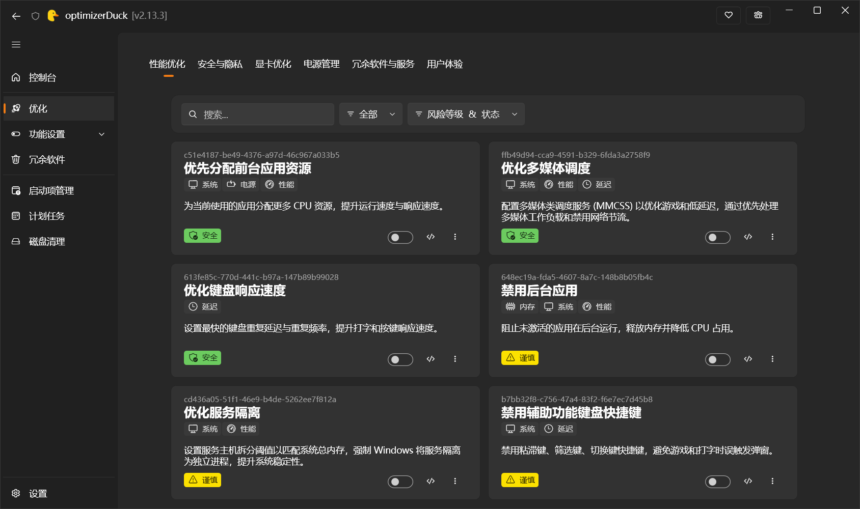Click the 搜索 search field

[x=258, y=115]
